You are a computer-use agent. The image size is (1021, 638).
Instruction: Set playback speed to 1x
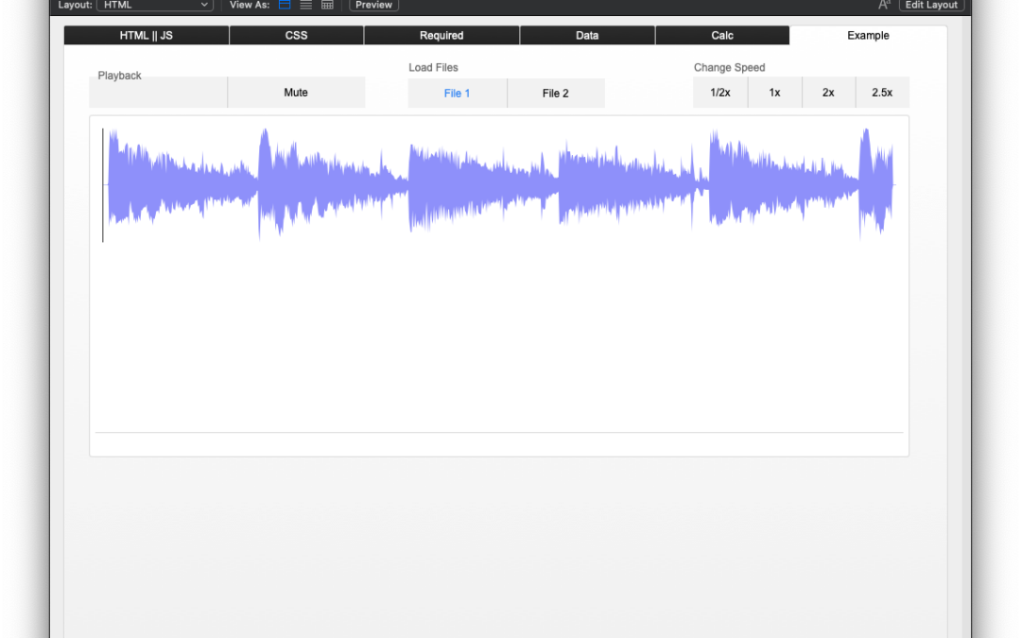point(775,93)
